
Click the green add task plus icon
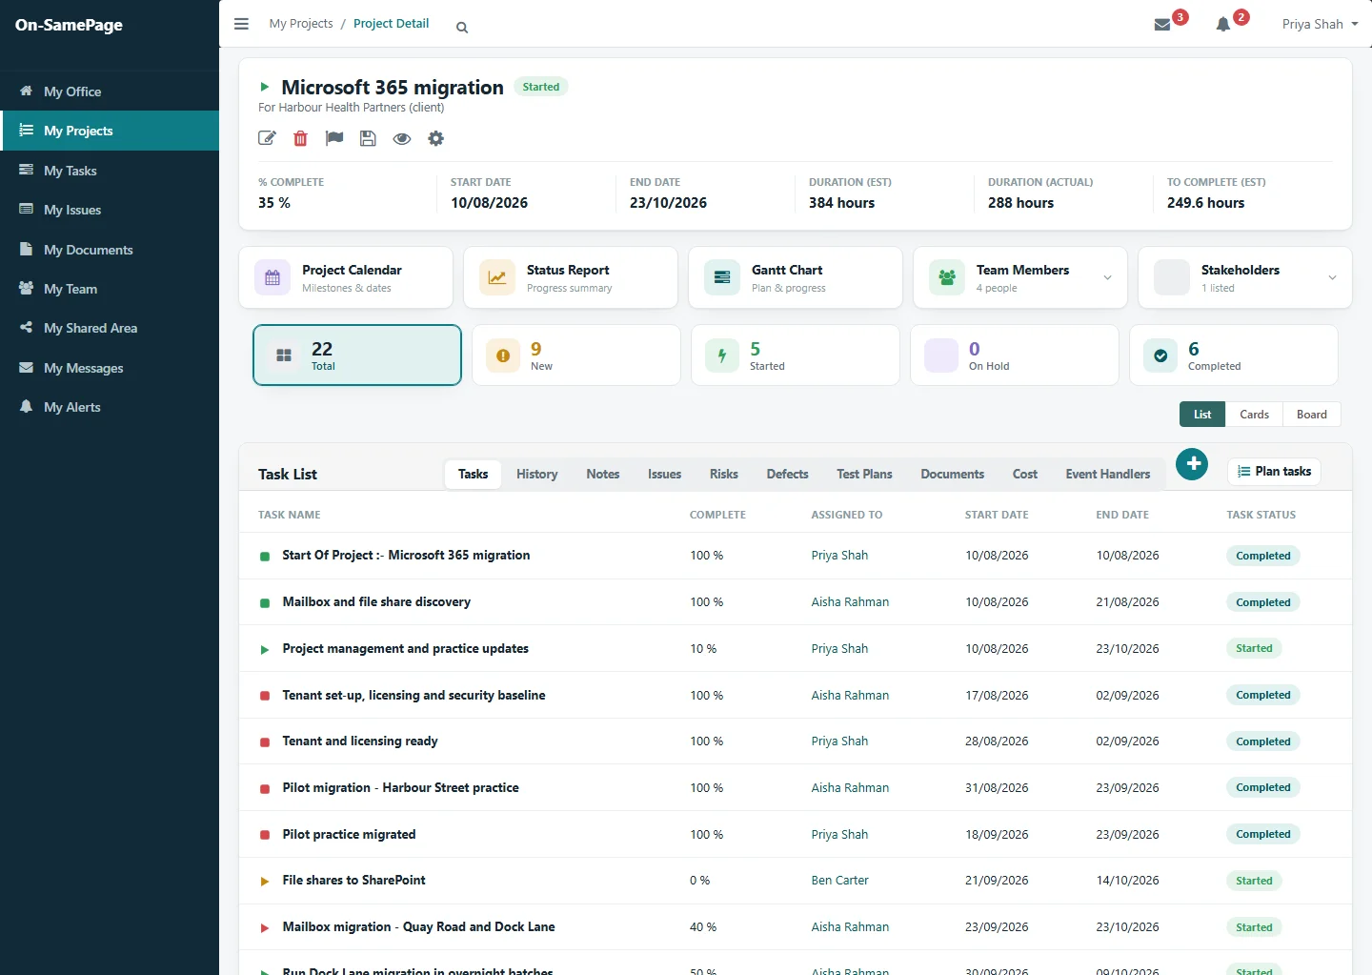tap(1192, 464)
